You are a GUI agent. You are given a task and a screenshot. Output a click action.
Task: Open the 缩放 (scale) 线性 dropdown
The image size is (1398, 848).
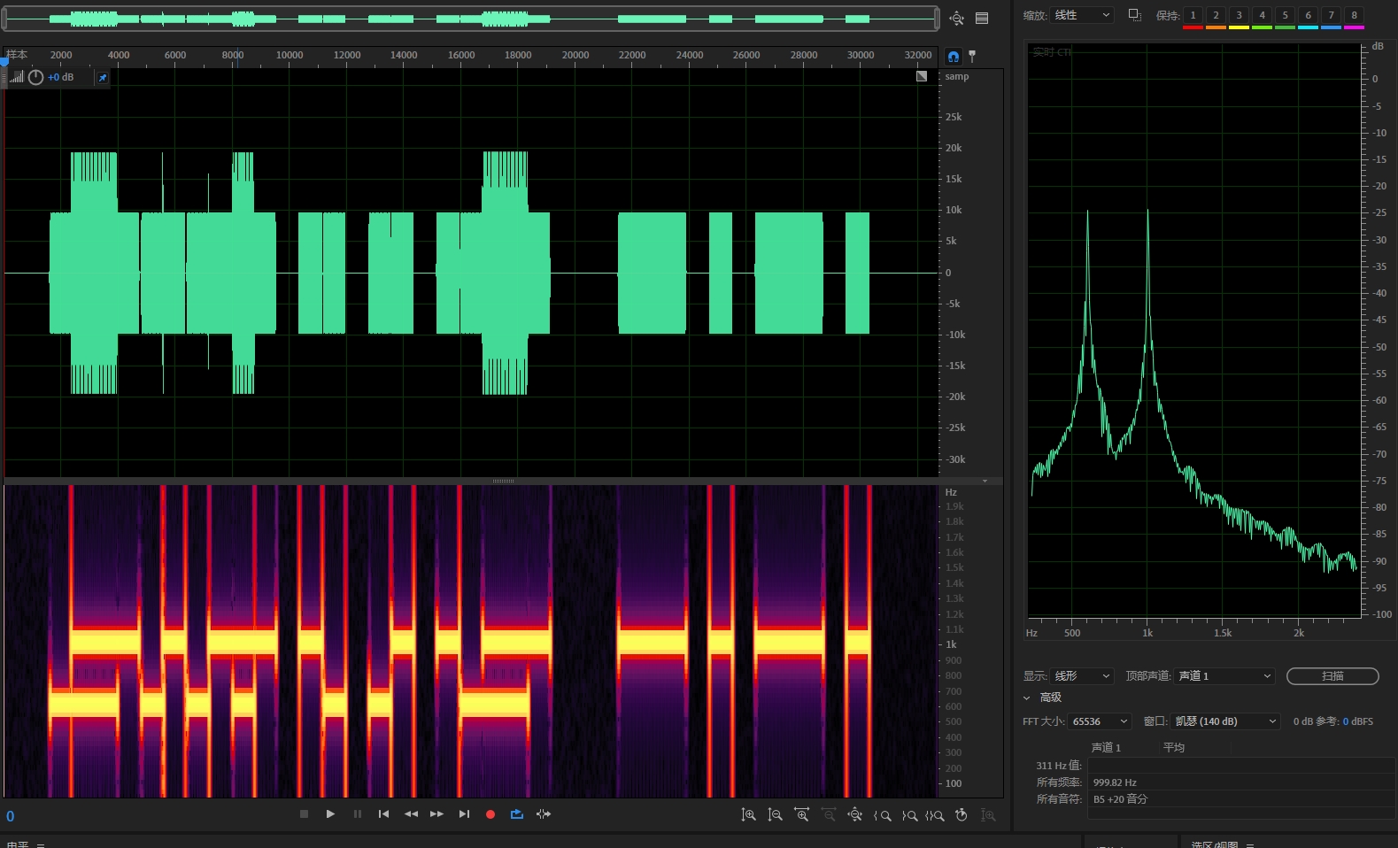click(1081, 15)
